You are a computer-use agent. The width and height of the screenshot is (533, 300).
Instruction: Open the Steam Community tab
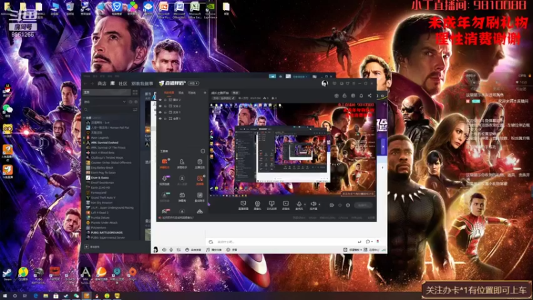[x=123, y=83]
